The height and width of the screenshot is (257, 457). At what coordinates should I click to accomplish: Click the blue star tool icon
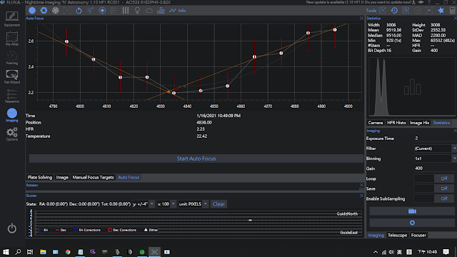point(441,11)
